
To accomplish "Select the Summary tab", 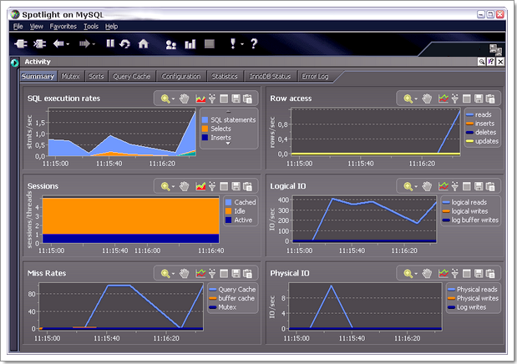I will pyautogui.click(x=38, y=76).
